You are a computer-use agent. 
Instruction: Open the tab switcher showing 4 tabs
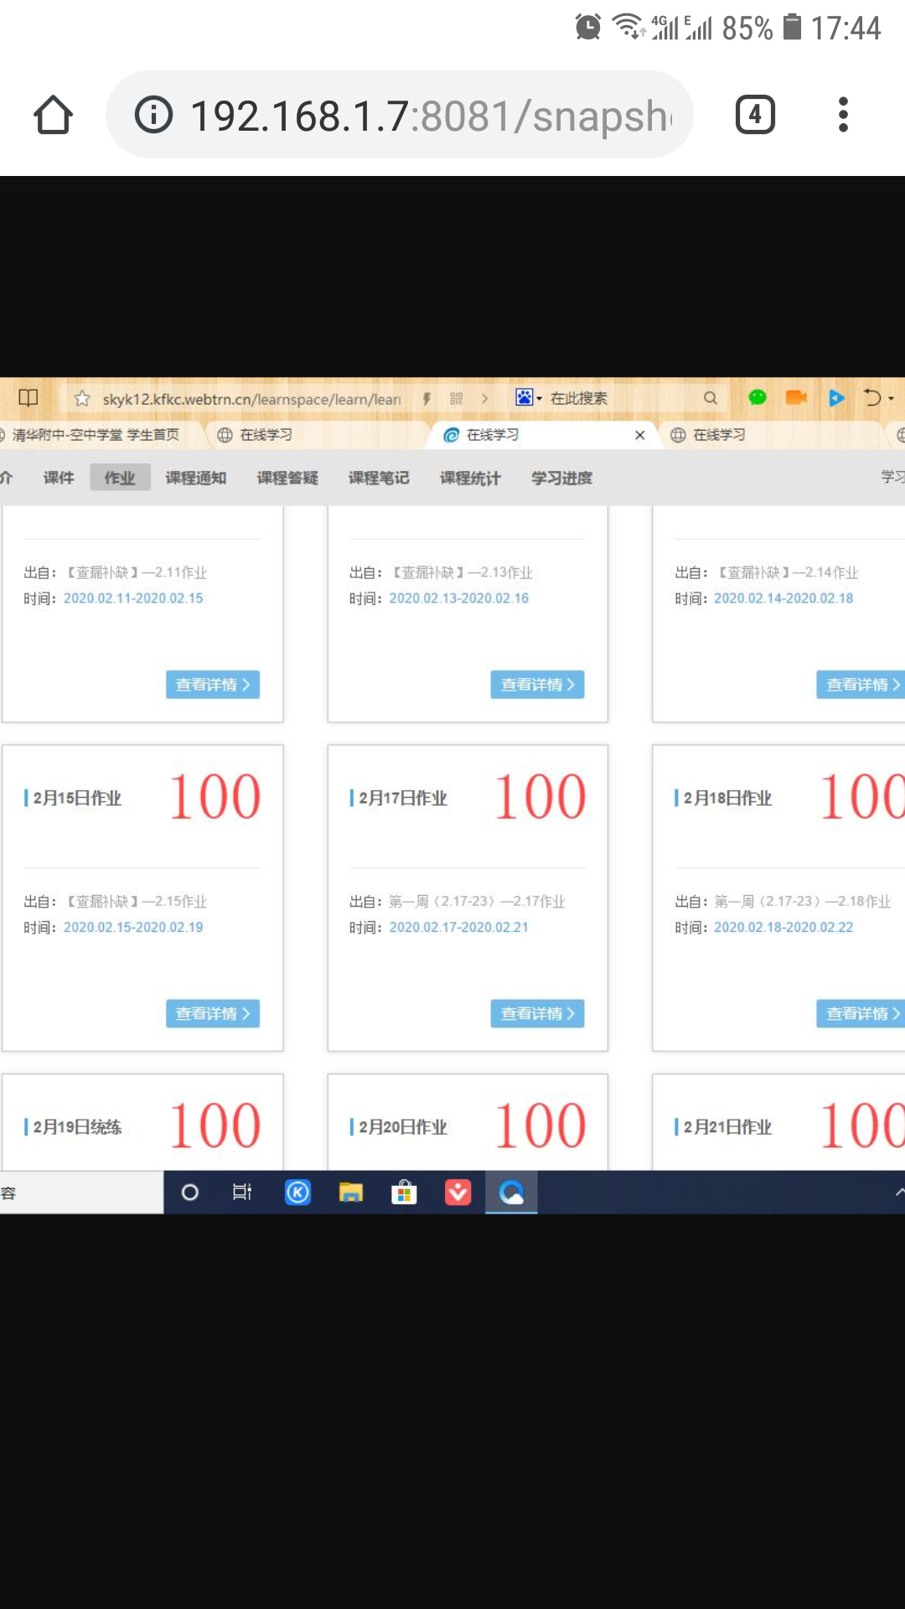click(x=755, y=115)
